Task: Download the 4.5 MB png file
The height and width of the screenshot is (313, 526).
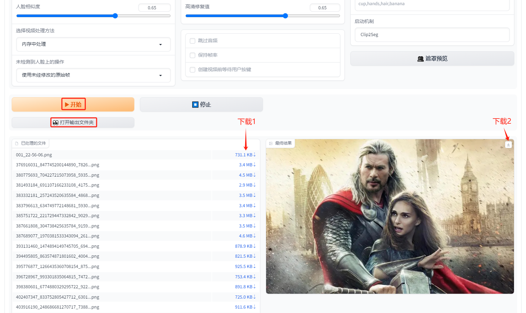Action: point(247,175)
